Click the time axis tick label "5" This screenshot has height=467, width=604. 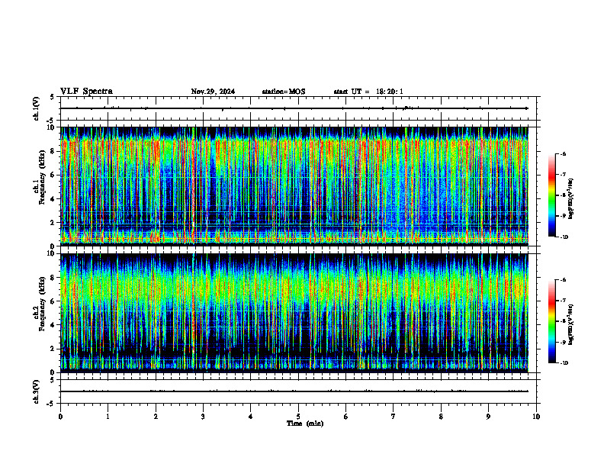(298, 417)
